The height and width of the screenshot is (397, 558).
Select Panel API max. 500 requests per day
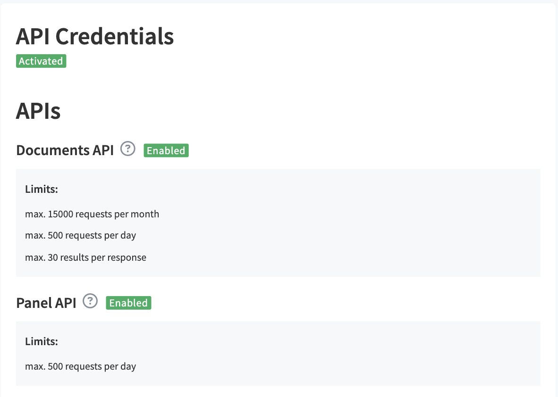coord(80,366)
